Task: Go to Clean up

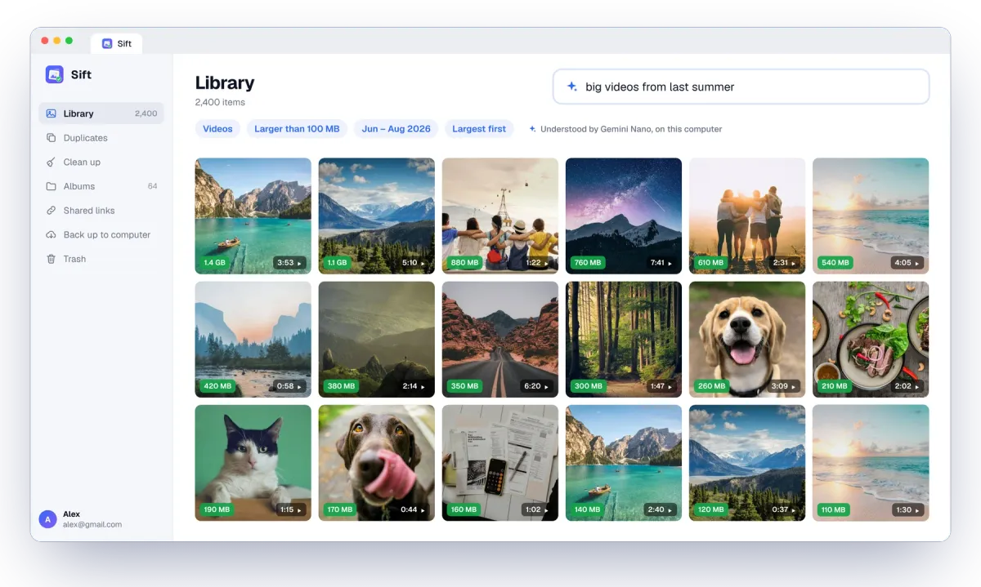Action: (x=101, y=162)
